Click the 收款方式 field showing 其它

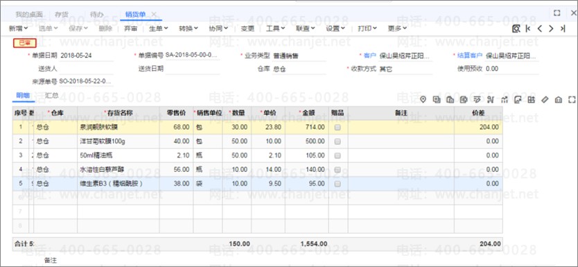(x=405, y=69)
